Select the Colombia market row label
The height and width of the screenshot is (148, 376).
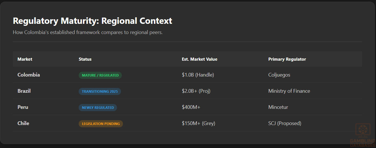coord(29,75)
